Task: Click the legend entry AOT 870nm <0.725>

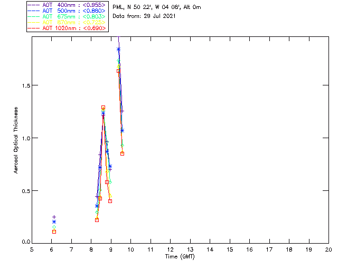Action: pos(67,22)
